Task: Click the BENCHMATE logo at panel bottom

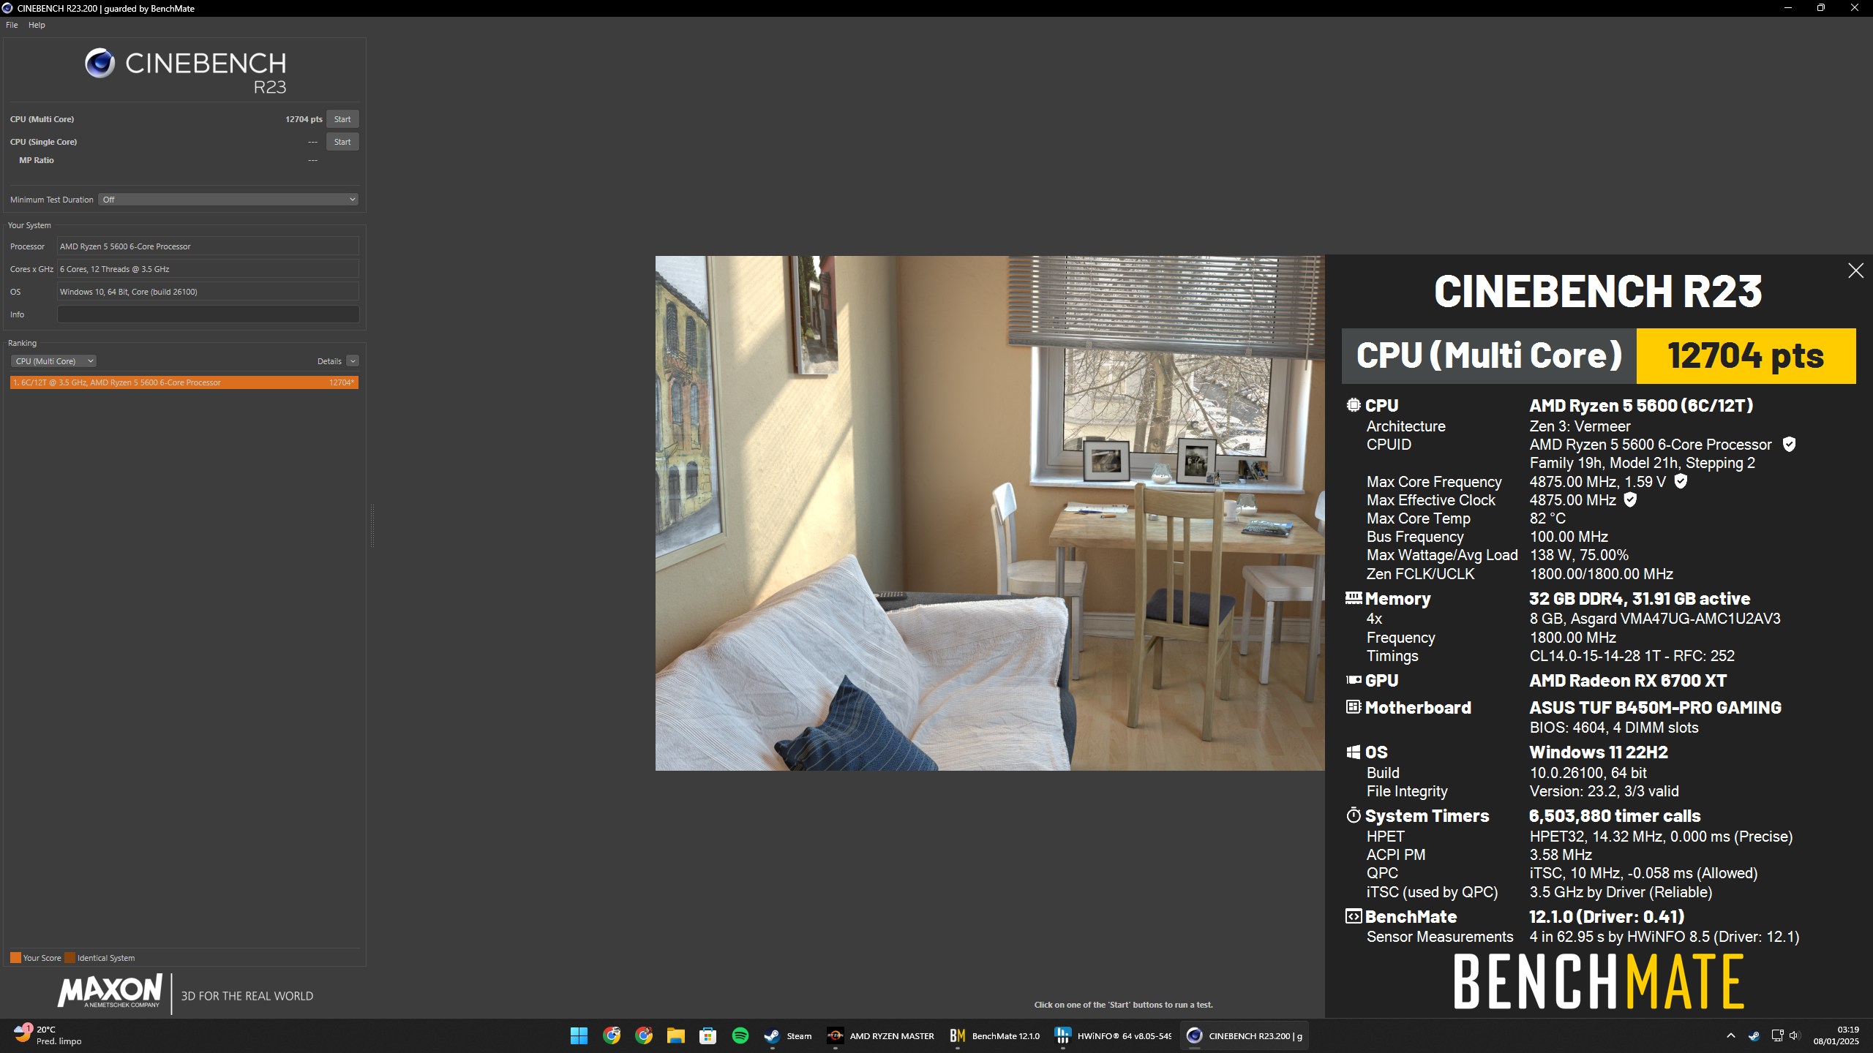Action: (x=1599, y=981)
